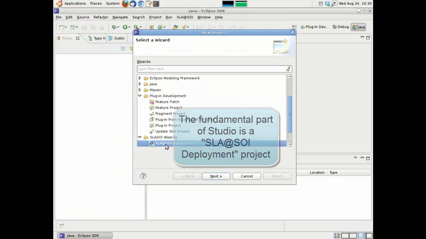Click the Cancel button

tap(247, 176)
